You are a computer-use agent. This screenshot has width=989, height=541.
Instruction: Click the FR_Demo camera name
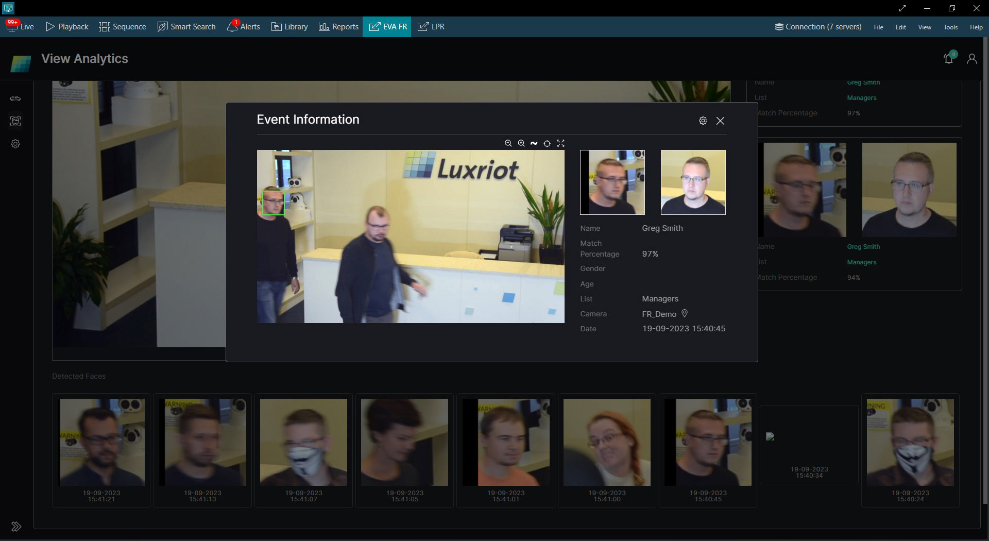tap(659, 314)
